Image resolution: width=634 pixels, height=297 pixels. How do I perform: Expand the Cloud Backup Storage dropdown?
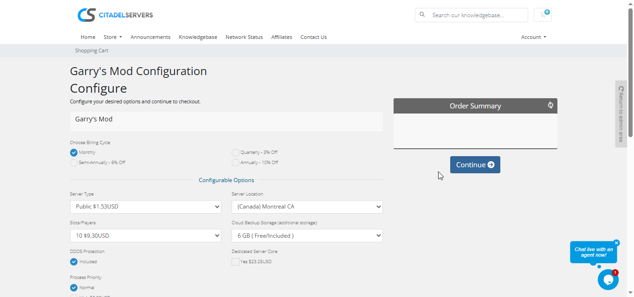(x=307, y=235)
